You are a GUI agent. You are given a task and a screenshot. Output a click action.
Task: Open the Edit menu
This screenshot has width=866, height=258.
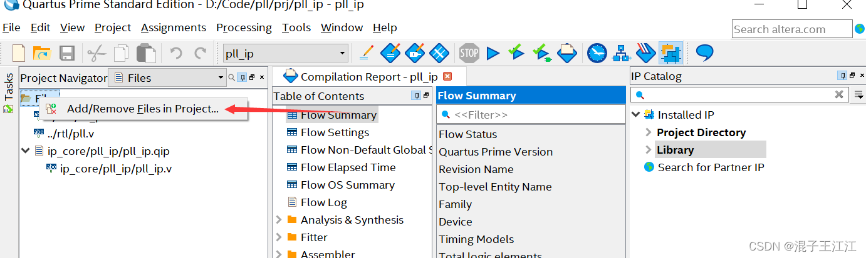40,27
